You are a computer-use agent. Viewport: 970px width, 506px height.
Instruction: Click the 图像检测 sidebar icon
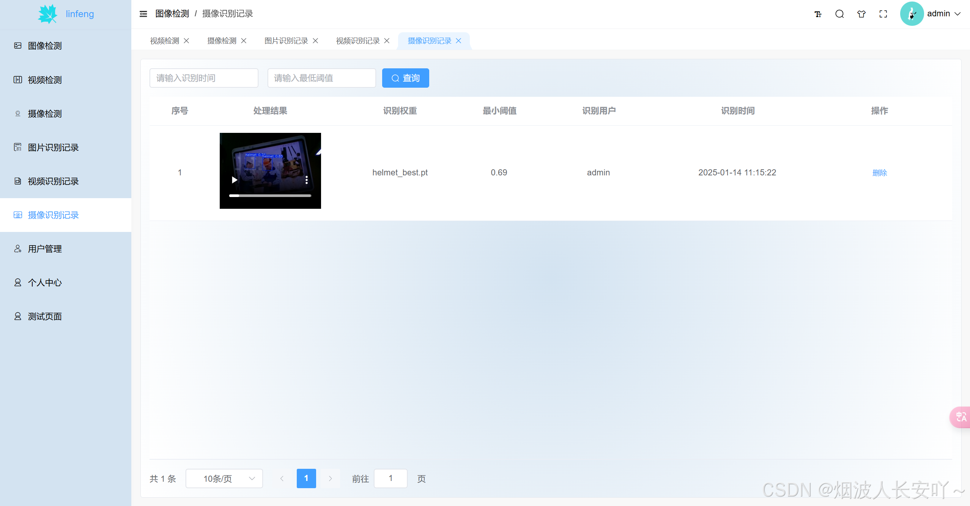[x=18, y=46]
